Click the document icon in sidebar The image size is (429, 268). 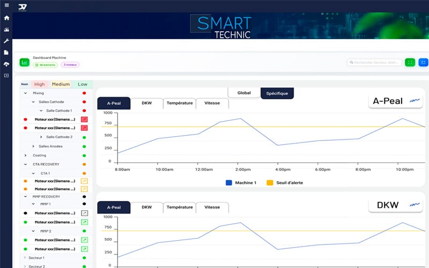tap(6, 53)
